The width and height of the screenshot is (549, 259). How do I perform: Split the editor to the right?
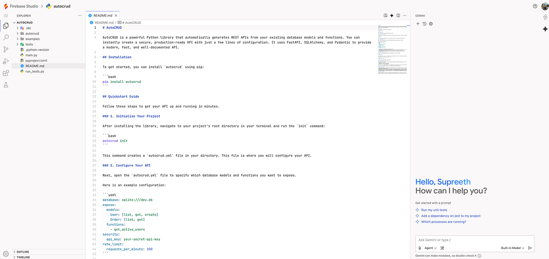pos(398,16)
